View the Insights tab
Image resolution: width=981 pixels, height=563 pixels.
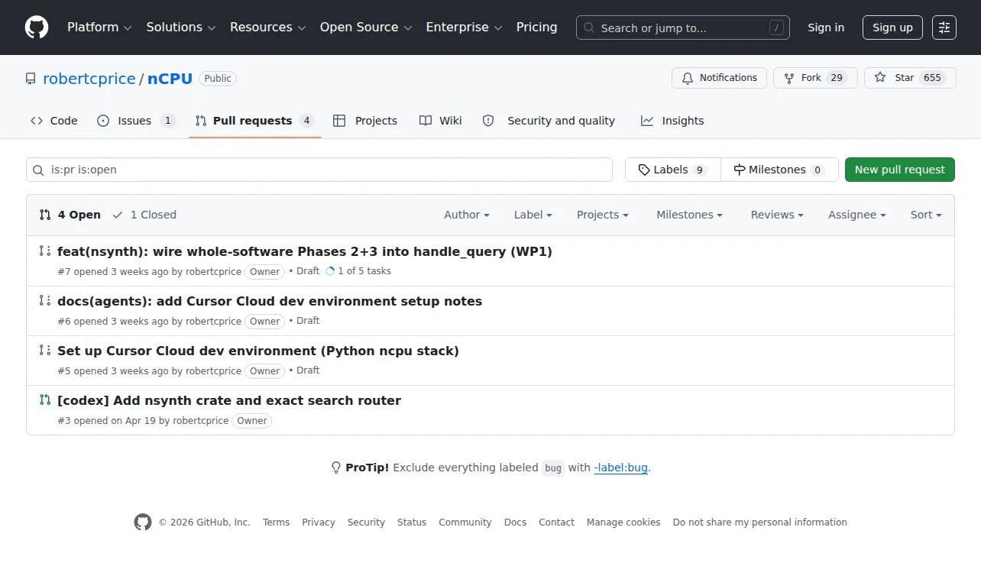pos(672,121)
